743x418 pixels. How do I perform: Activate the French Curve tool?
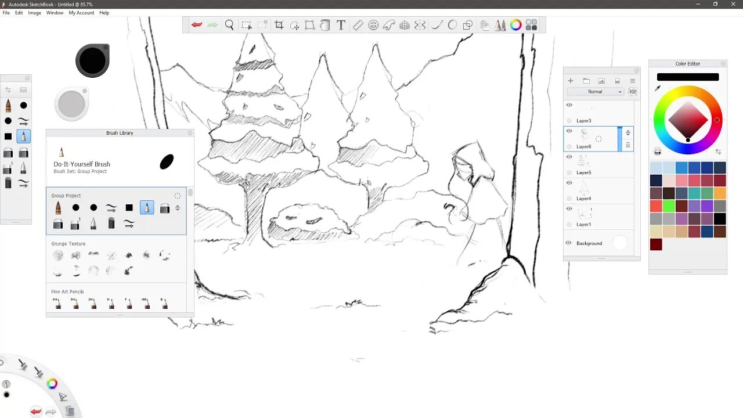tap(389, 25)
